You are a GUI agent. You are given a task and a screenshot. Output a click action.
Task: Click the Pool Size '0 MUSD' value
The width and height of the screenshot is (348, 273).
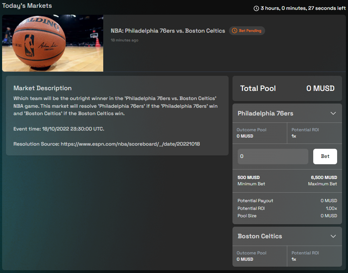(x=329, y=216)
